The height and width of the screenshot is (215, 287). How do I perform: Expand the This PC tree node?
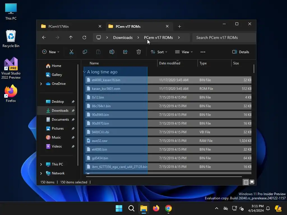41,164
